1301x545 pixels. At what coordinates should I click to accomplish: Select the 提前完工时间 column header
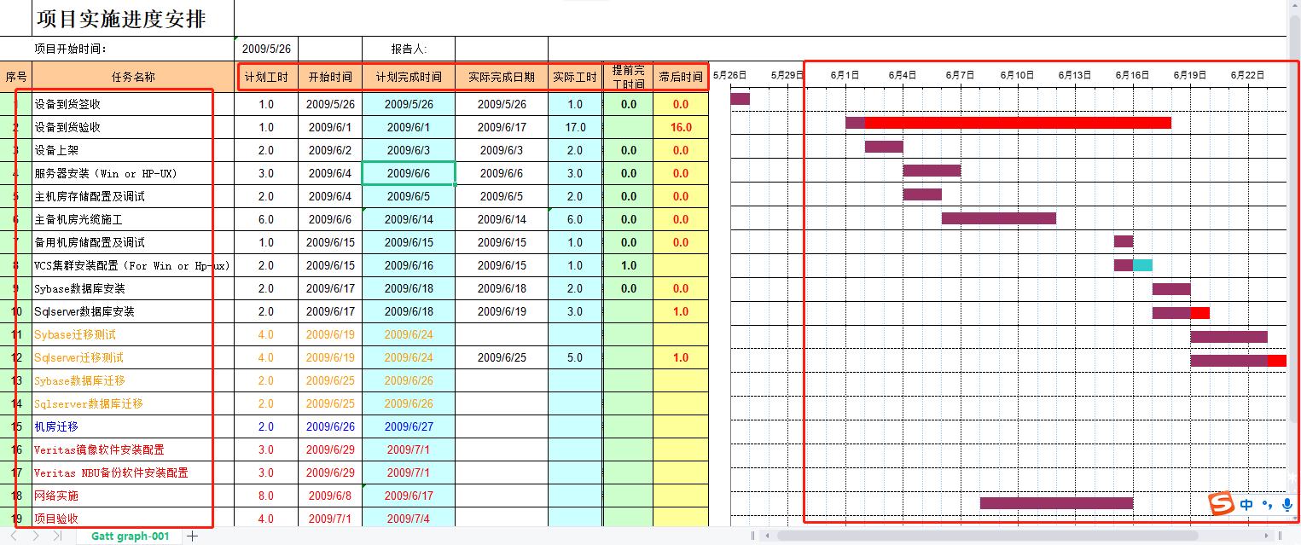628,77
